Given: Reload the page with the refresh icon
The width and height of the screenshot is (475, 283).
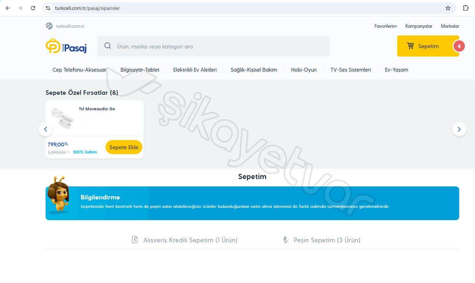Looking at the screenshot, I should click(x=33, y=8).
